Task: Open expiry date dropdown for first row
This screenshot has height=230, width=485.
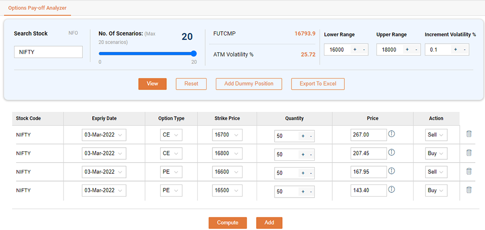Action: click(x=104, y=135)
